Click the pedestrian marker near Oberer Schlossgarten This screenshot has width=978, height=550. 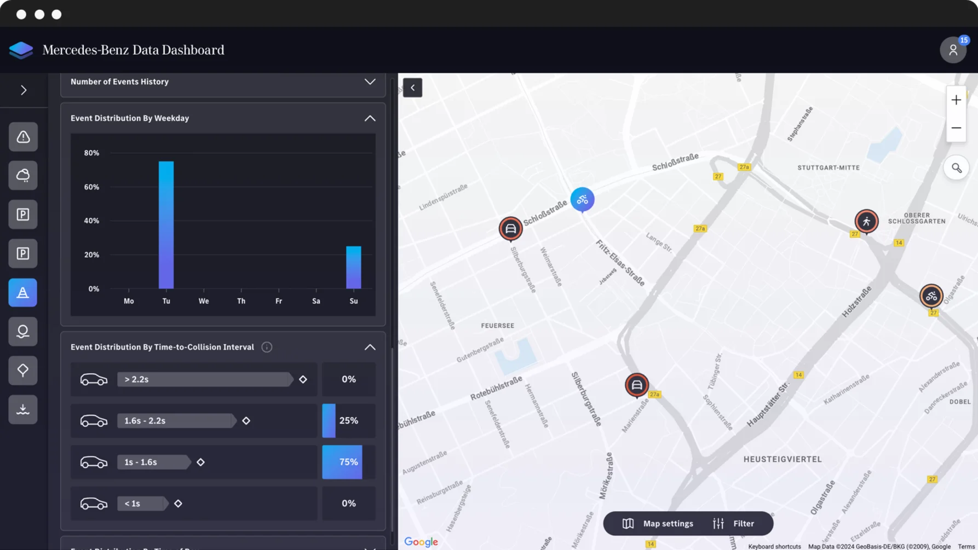866,221
